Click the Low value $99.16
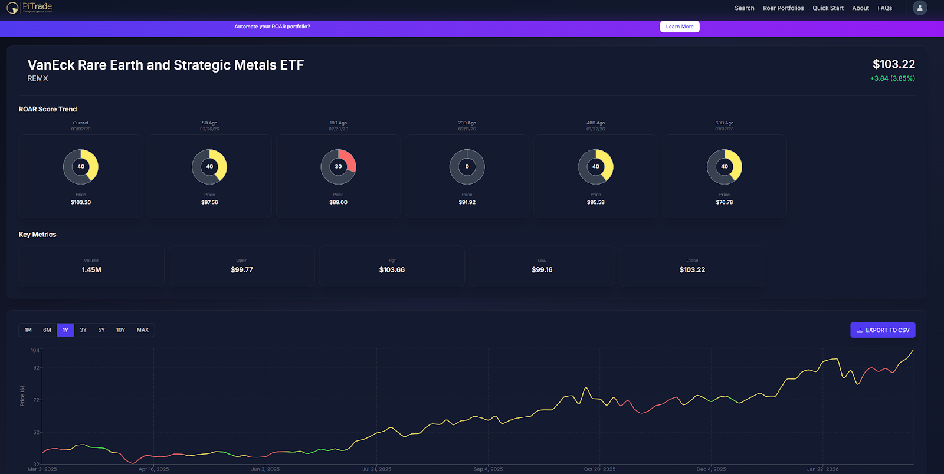Image resolution: width=944 pixels, height=474 pixels. click(542, 270)
